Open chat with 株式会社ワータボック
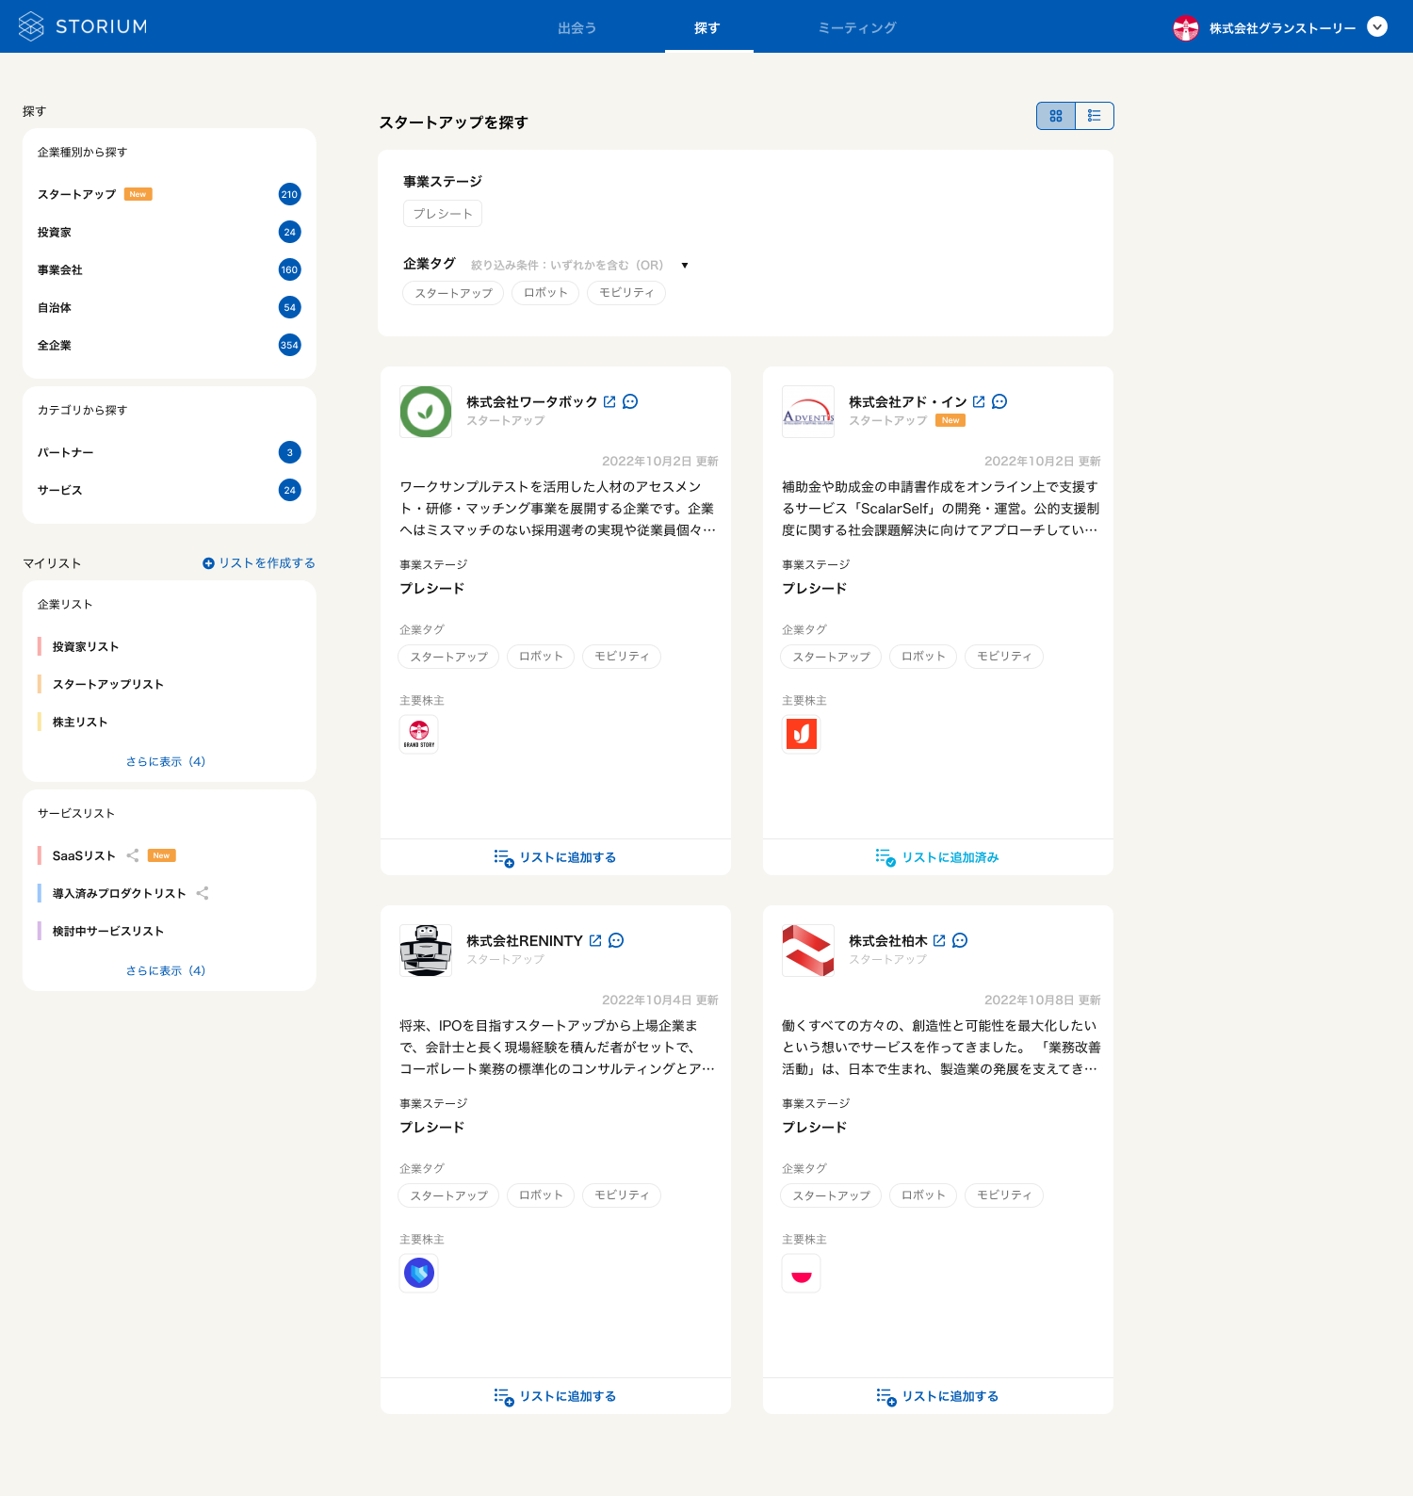1413x1496 pixels. [630, 401]
